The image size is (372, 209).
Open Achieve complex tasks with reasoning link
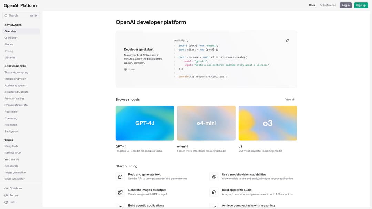pos(248,206)
